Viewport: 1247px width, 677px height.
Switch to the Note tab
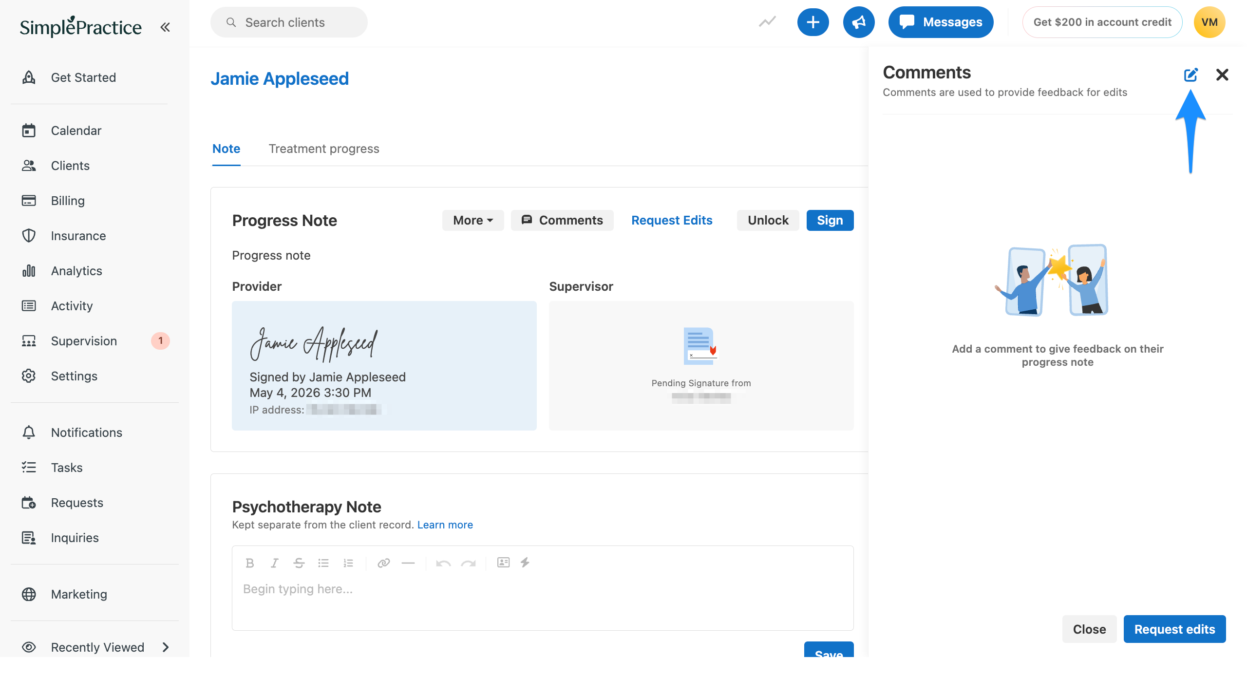pos(226,149)
